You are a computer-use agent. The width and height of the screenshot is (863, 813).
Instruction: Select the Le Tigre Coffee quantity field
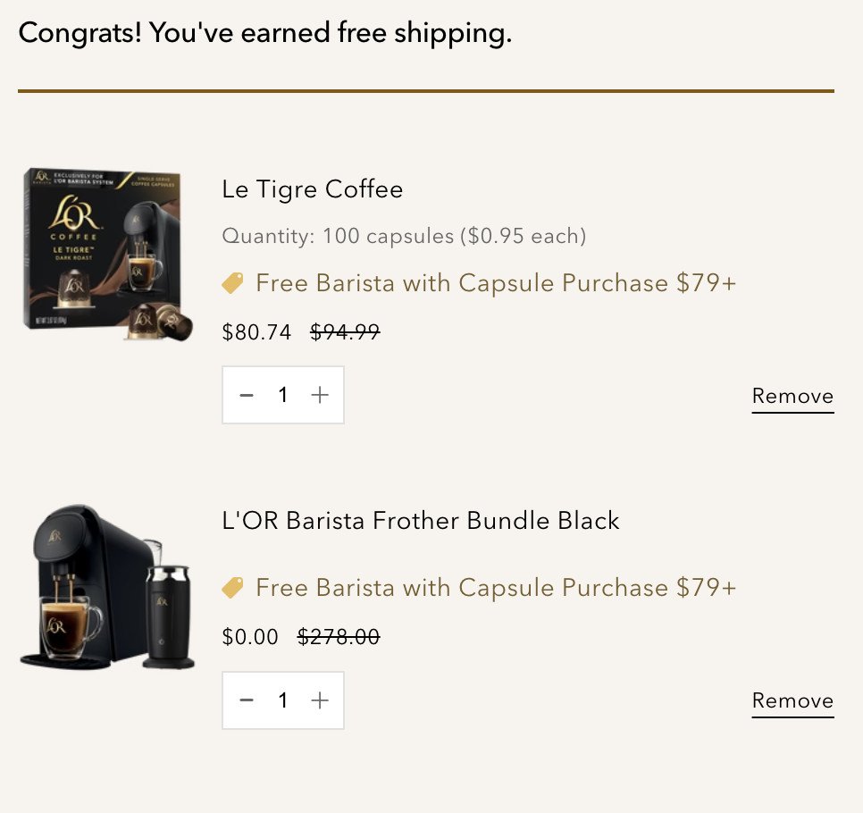tap(283, 395)
